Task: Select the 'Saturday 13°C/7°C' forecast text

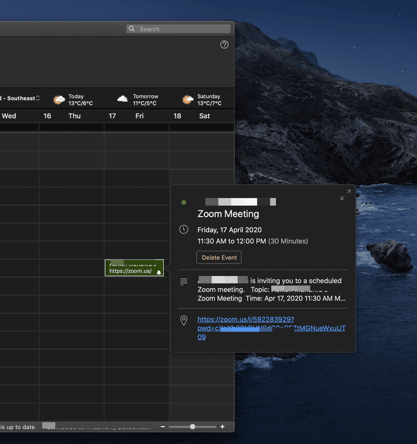Action: 210,100
